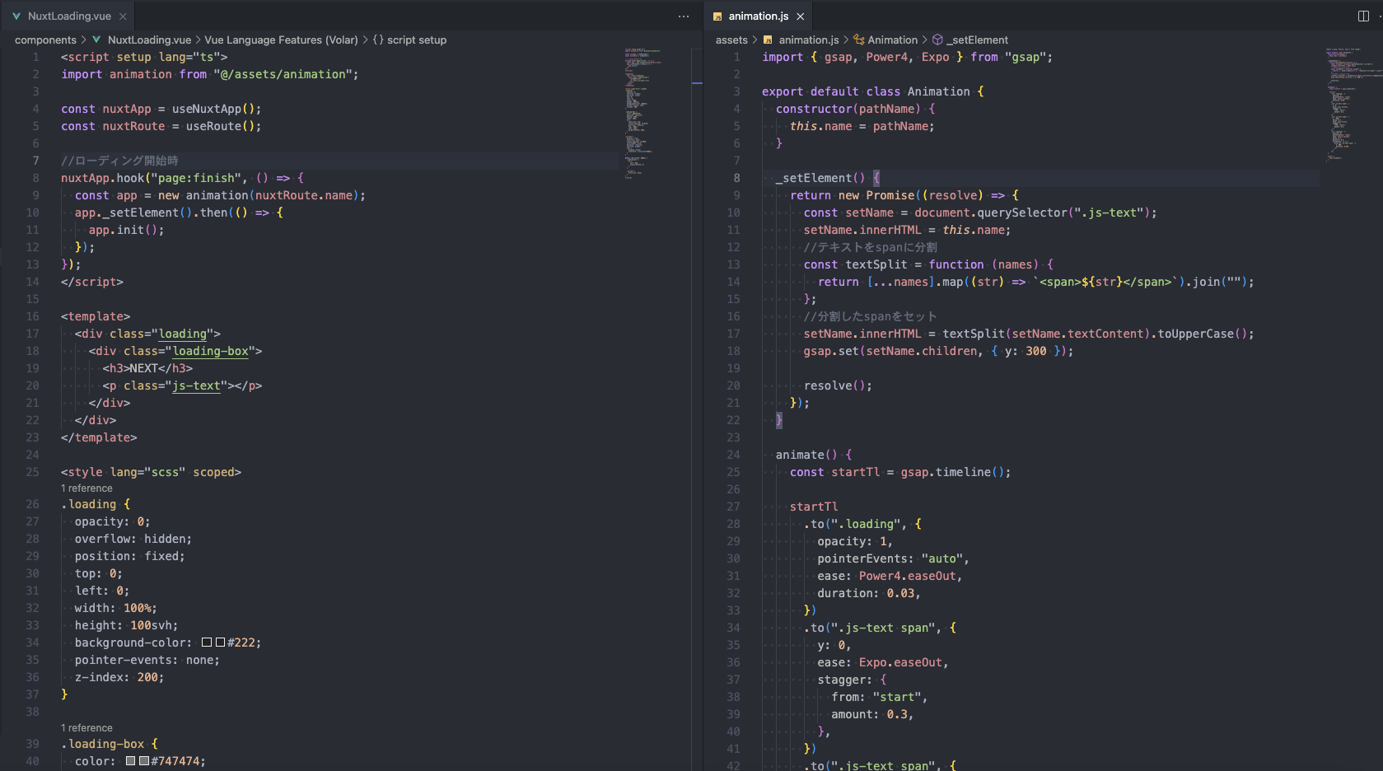Click "toUpperCase()" in animation.js
The image size is (1383, 771).
1203,334
